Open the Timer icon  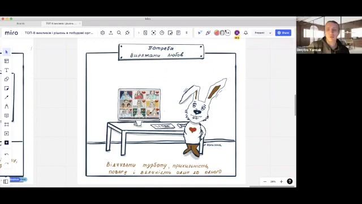pos(162,33)
